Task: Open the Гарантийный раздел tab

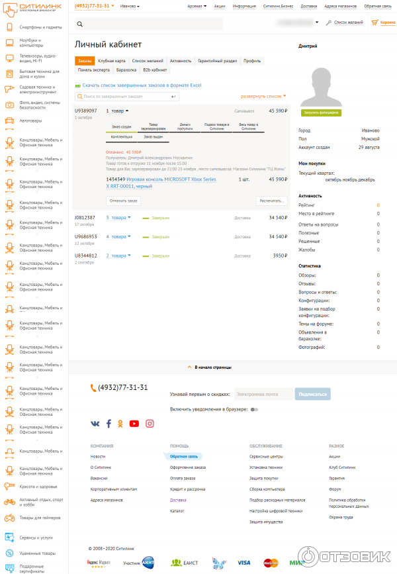Action: coord(217,61)
